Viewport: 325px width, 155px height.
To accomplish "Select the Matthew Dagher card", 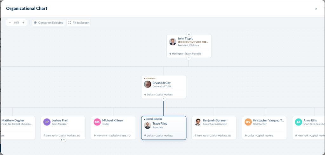I will (18, 128).
